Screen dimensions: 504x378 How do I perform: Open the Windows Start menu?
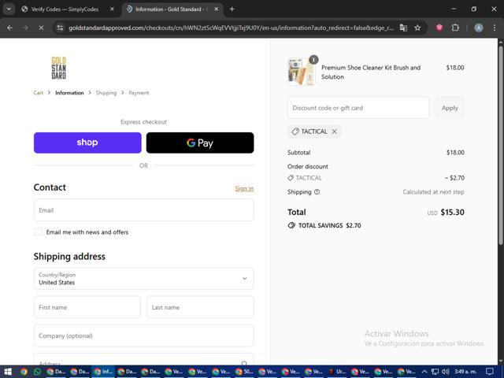point(8,372)
